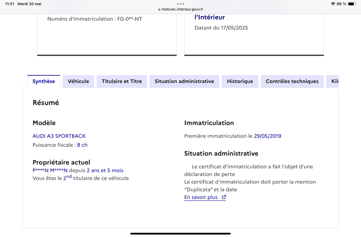Select the partially visible Kil… tab
Viewport: 361px width, 237px height.
coord(335,81)
